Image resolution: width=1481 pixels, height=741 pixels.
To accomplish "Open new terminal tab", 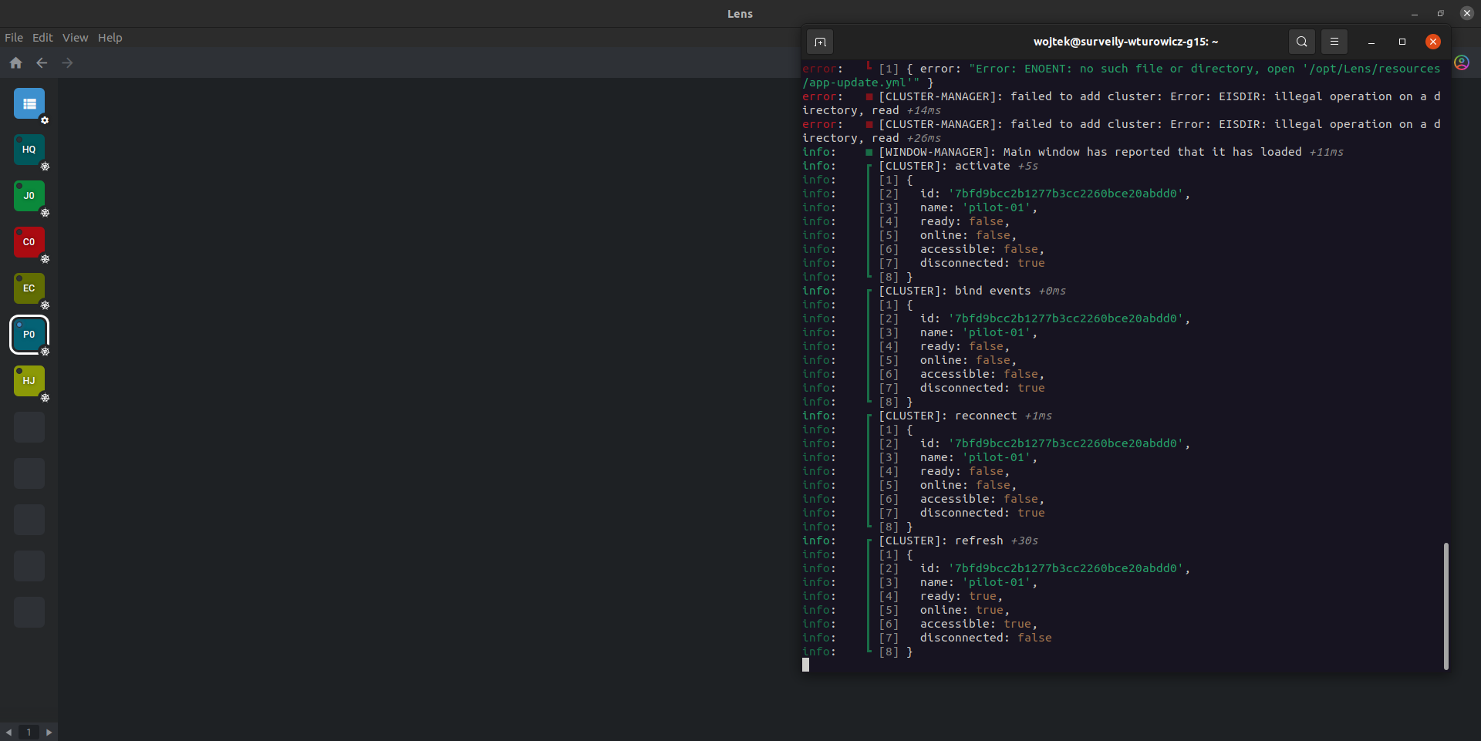I will click(x=820, y=42).
